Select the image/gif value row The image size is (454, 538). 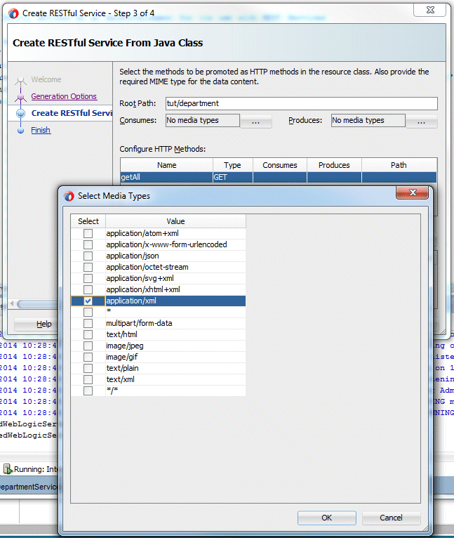click(175, 357)
